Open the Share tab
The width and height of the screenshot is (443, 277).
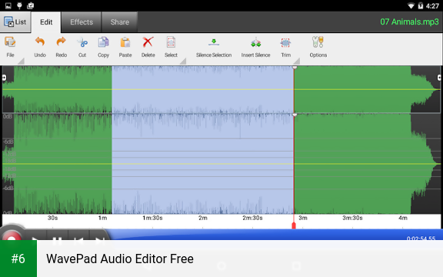120,22
